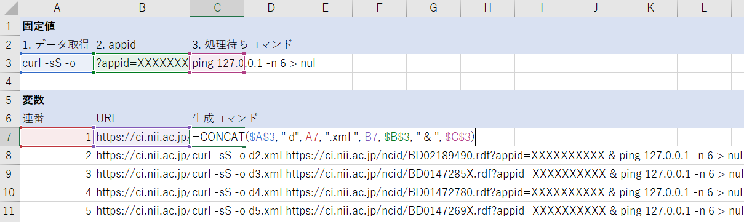Click the '連番' column label cell
The height and width of the screenshot is (222, 744).
(57, 119)
